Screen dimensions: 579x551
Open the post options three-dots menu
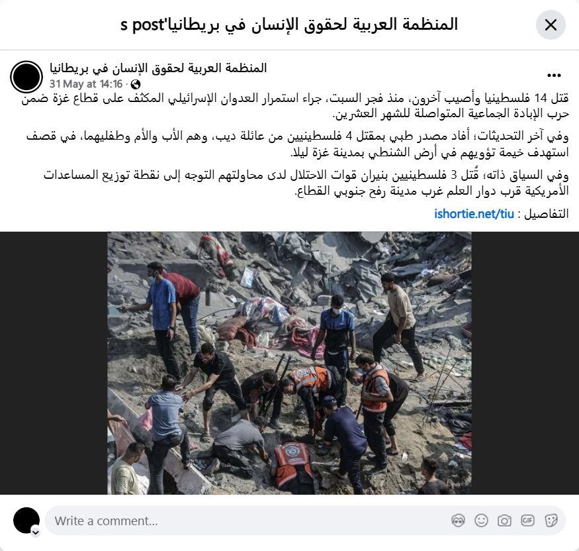554,75
